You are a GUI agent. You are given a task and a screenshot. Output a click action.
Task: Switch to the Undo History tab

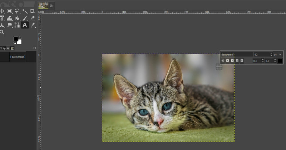point(8,48)
